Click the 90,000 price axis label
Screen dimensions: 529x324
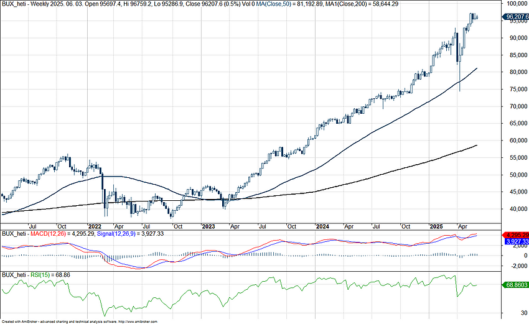[518, 38]
